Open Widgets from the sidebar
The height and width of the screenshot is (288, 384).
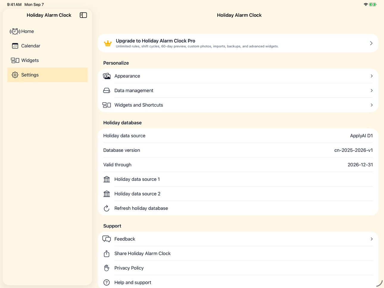(47, 60)
